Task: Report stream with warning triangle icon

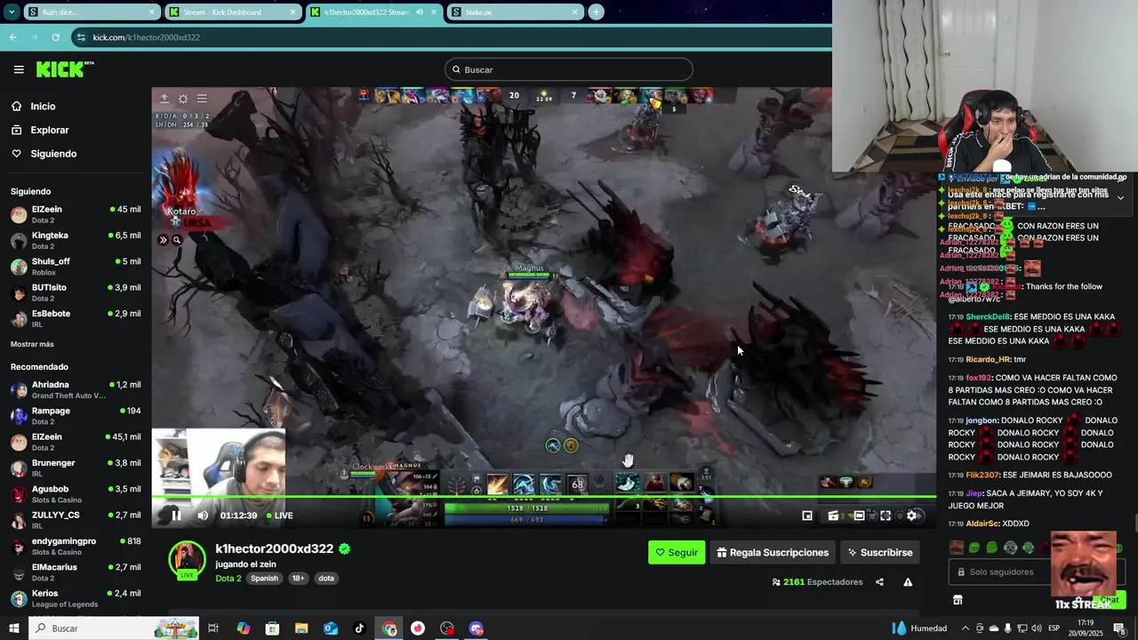Action: click(908, 582)
